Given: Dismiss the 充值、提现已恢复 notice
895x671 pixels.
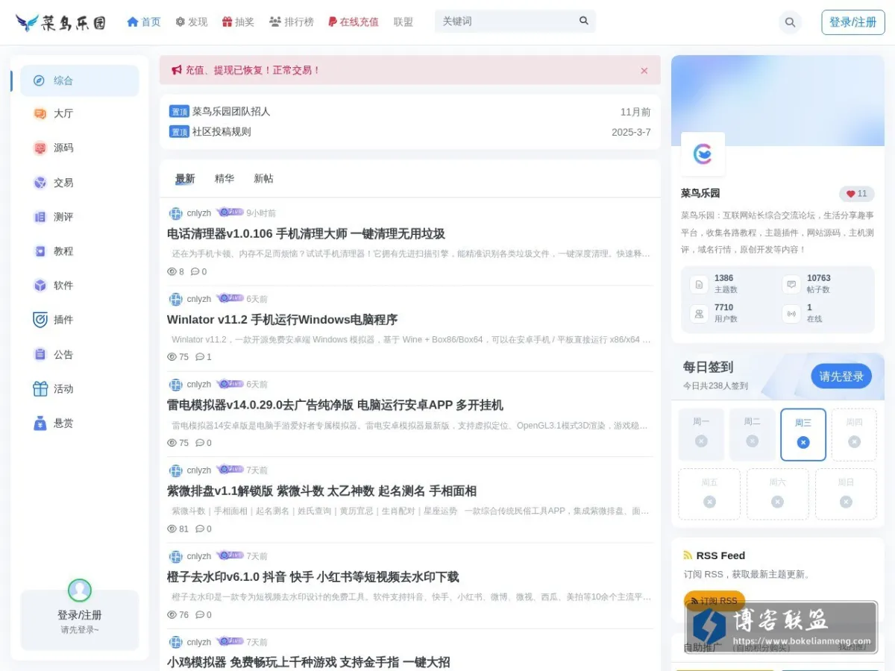Looking at the screenshot, I should [x=644, y=71].
